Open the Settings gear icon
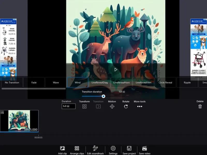 click(113, 148)
